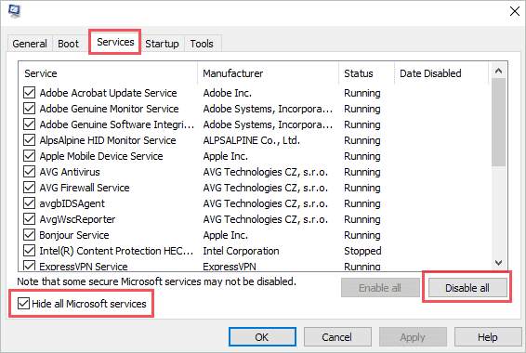This screenshot has height=353, width=526.
Task: Sort list by Service column header
Action: [108, 73]
